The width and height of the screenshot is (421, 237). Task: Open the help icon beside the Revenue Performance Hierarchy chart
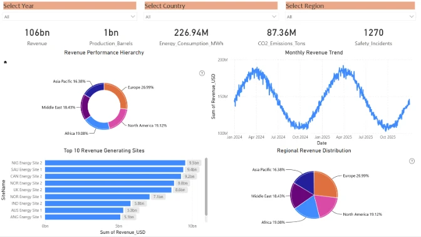pos(202,73)
